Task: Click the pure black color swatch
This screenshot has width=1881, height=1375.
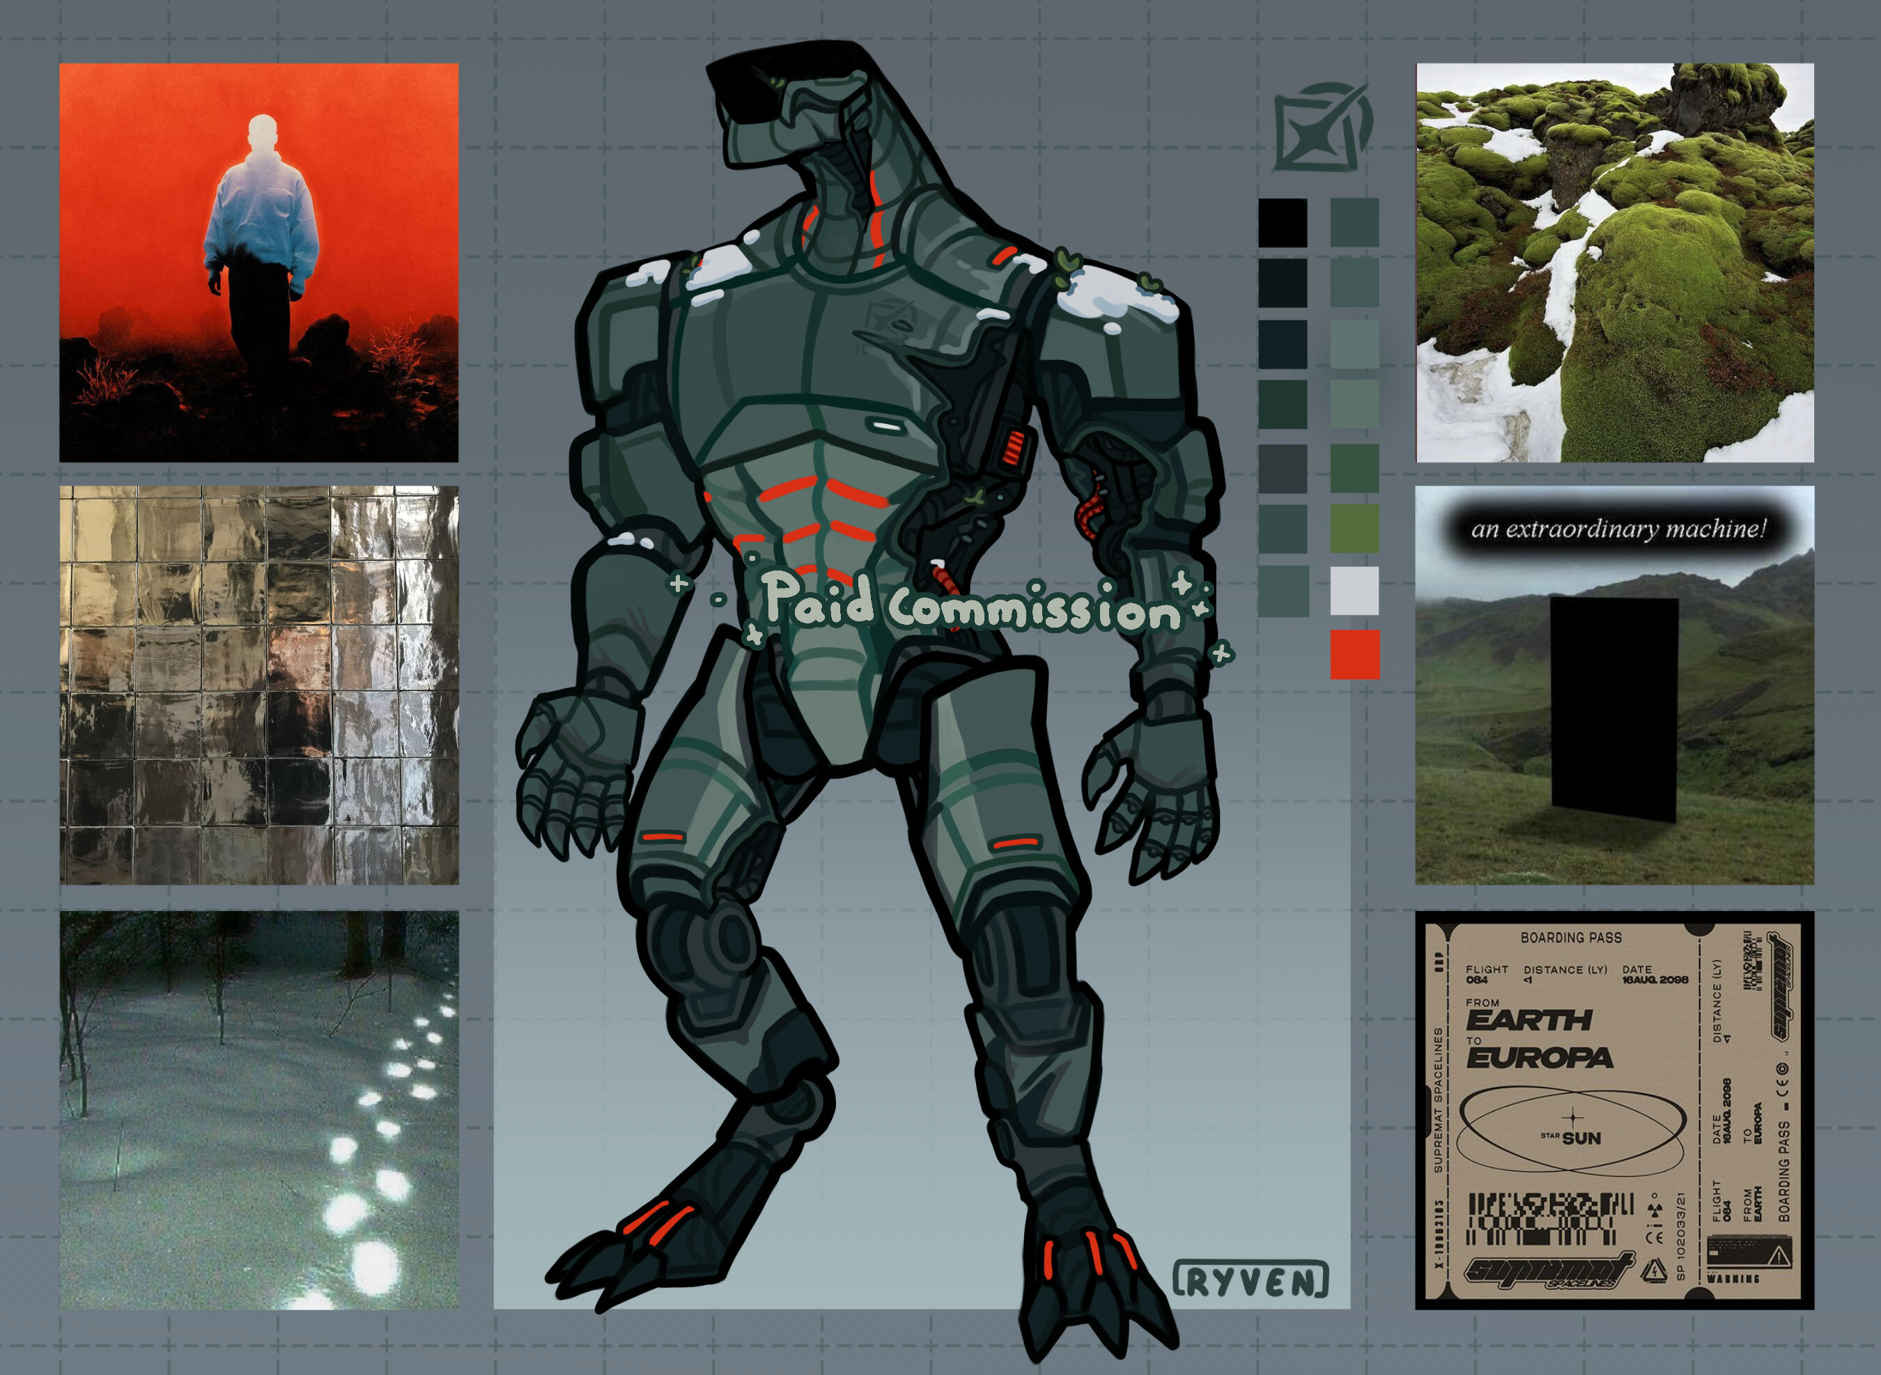Action: 1283,222
